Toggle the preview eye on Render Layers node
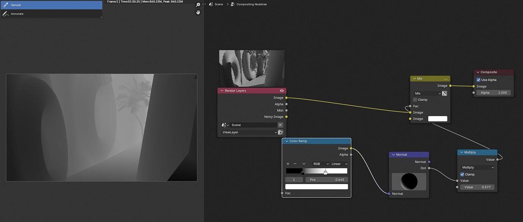The height and width of the screenshot is (222, 523). 282,91
